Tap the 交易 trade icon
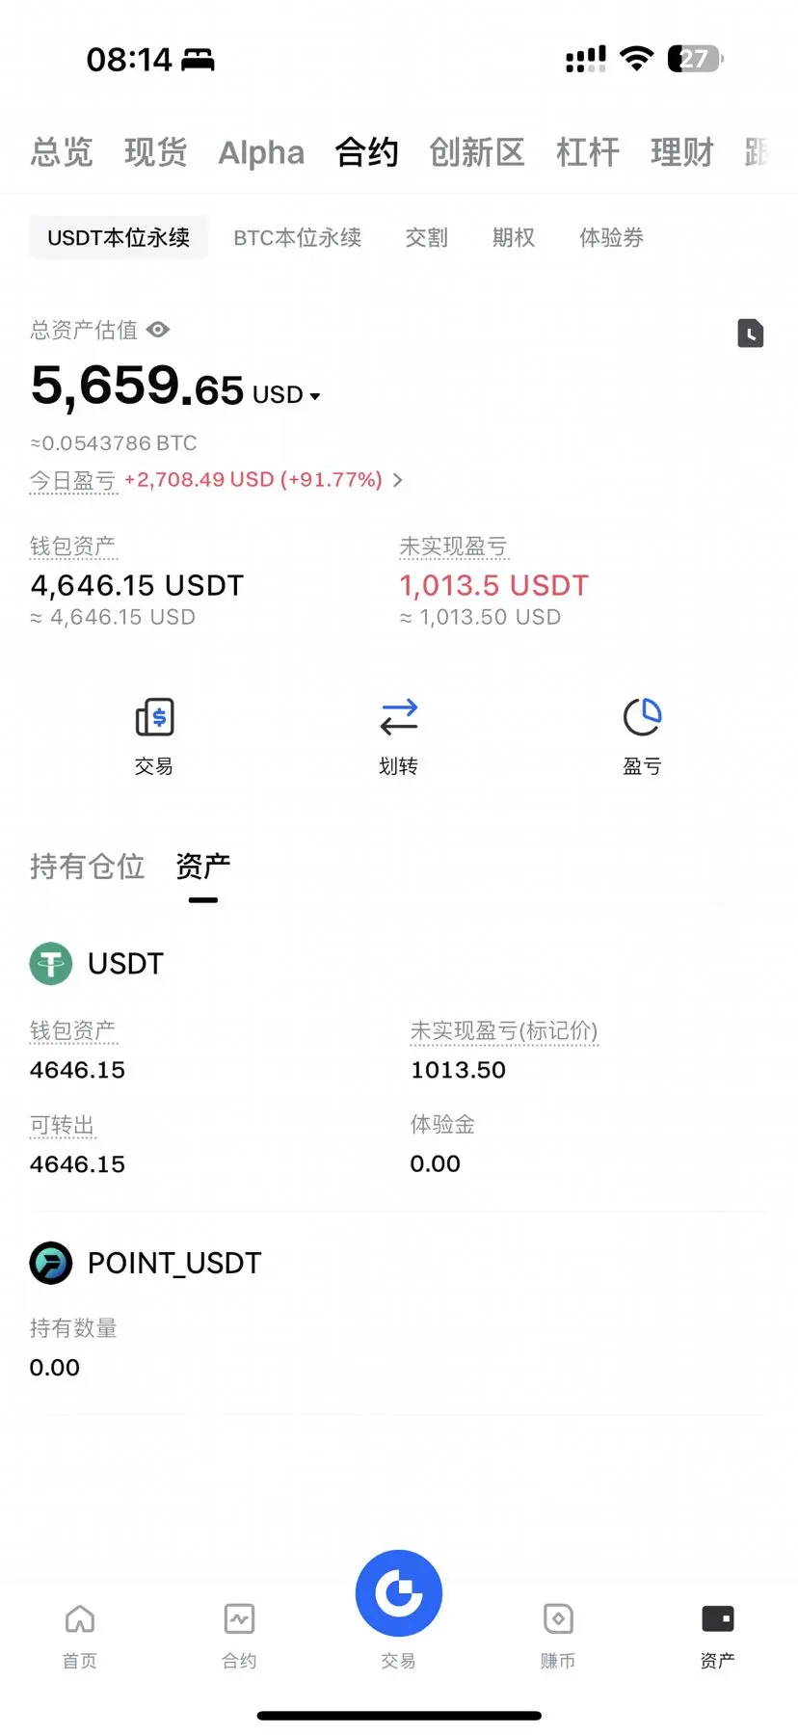798x1735 pixels. click(154, 717)
